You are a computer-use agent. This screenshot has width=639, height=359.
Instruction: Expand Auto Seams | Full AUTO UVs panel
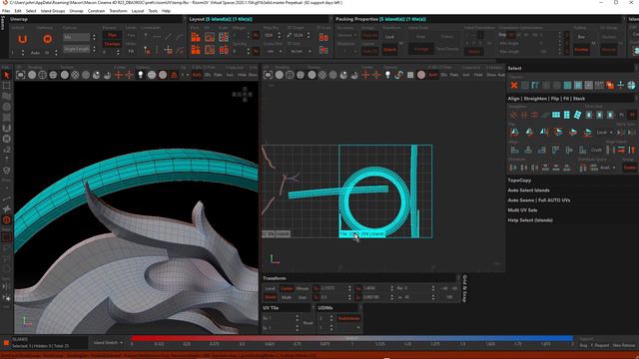(538, 200)
